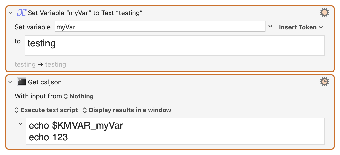The height and width of the screenshot is (155, 340).
Task: Click the myVar variable name field
Action: (160, 27)
